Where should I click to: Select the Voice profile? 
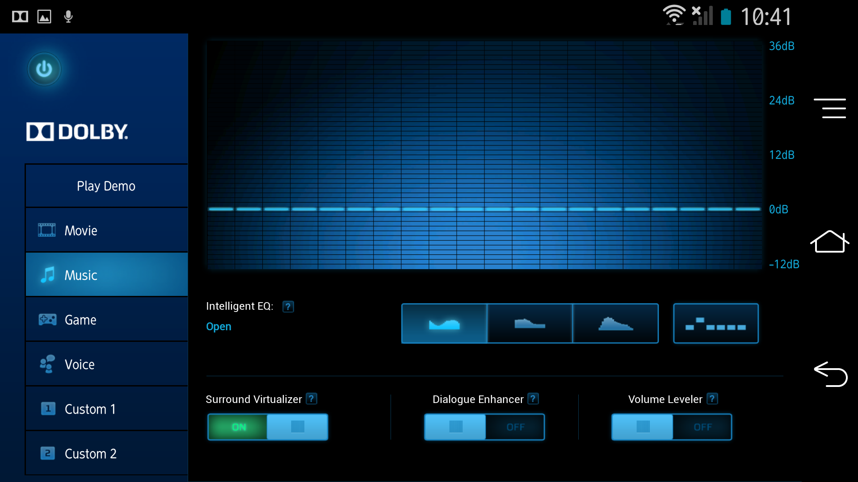point(107,364)
